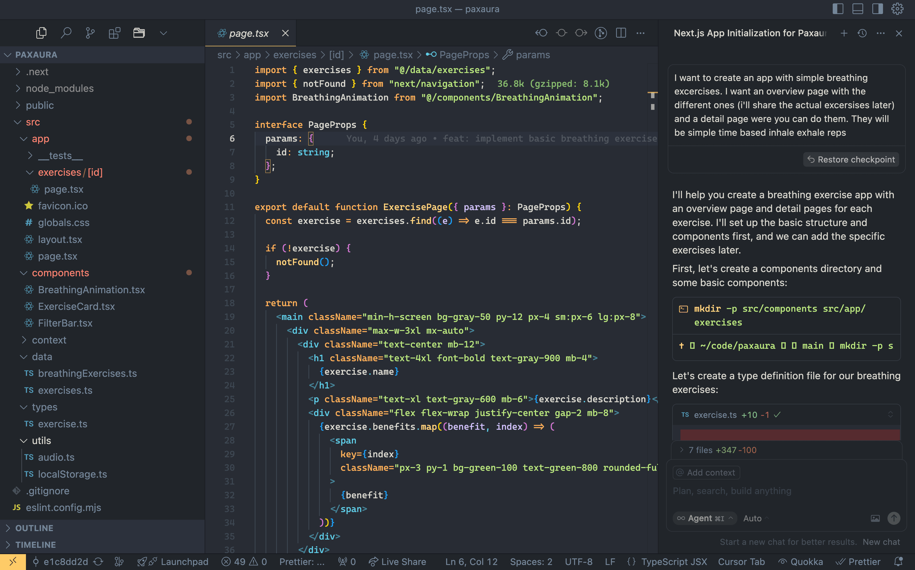
Task: Toggle the primary sidebar visibility
Action: click(x=838, y=9)
